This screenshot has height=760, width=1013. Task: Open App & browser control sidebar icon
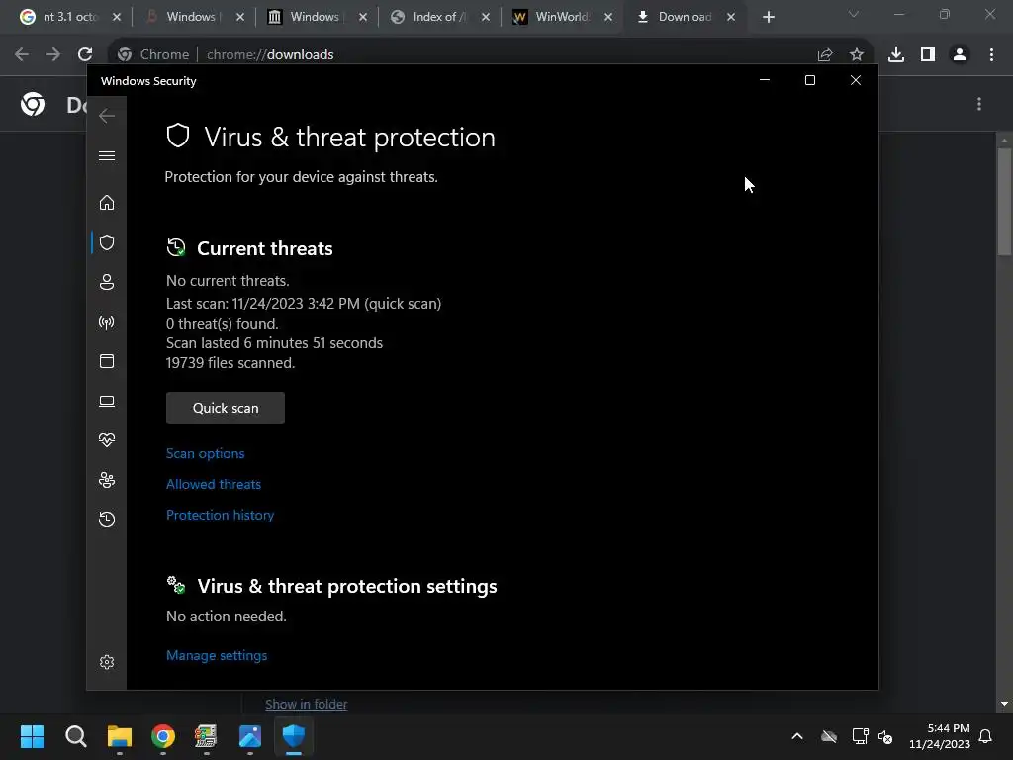[x=107, y=361]
